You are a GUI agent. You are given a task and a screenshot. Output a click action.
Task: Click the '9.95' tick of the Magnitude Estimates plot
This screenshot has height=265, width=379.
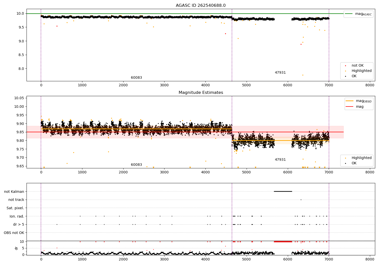pyautogui.click(x=20, y=115)
